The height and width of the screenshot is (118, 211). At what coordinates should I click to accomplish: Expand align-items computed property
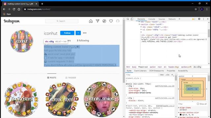[x=179, y=108]
